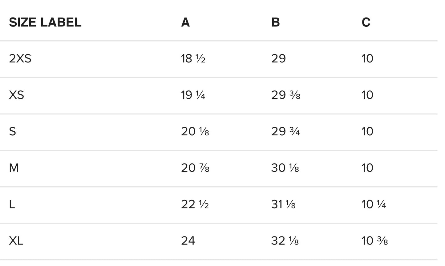Click the 10 ¼ value in L row
445x266 pixels.
click(x=374, y=204)
